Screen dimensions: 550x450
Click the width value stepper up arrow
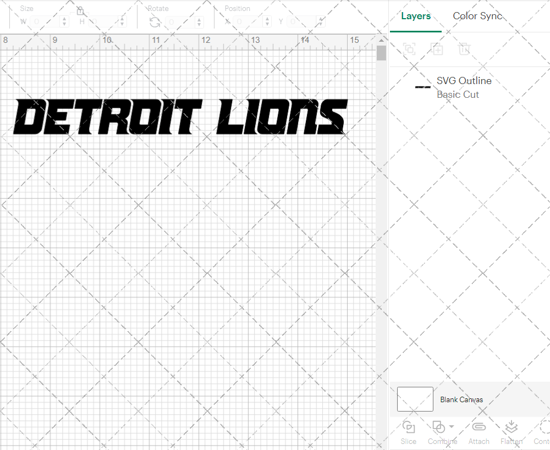point(64,19)
